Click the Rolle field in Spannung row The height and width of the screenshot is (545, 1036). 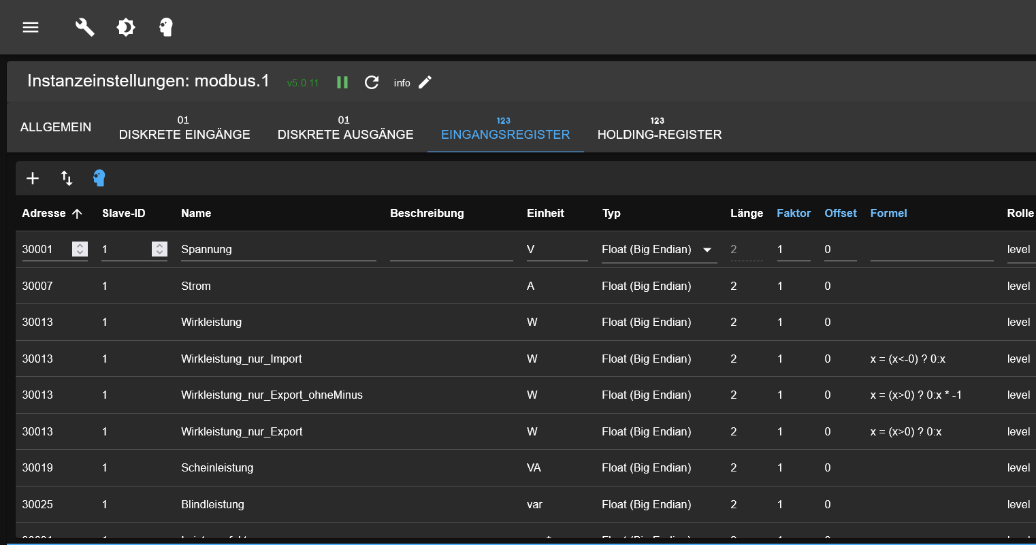click(1021, 250)
